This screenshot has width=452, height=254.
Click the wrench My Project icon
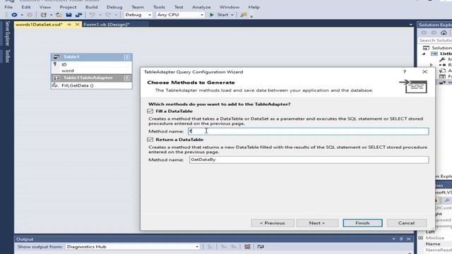click(x=442, y=59)
